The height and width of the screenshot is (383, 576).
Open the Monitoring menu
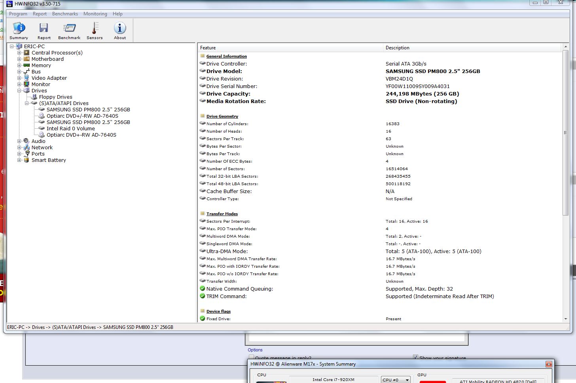(x=95, y=14)
